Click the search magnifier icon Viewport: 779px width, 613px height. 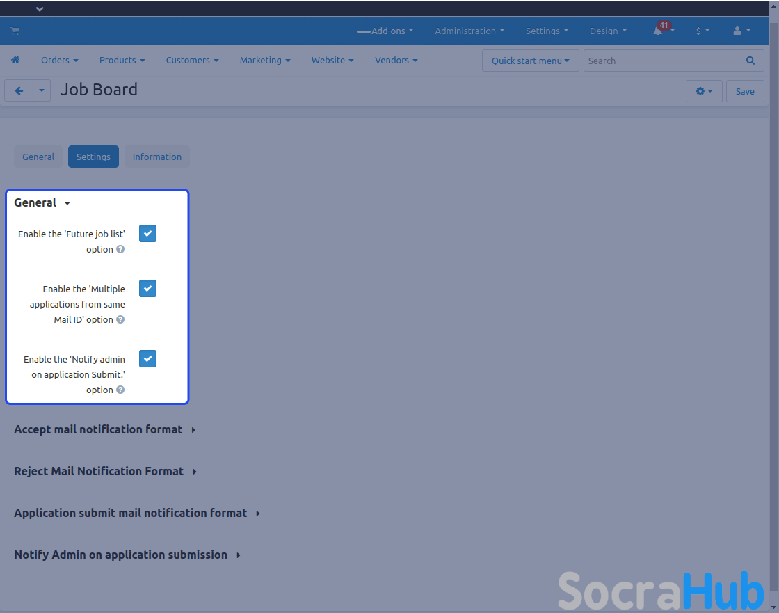(x=750, y=61)
